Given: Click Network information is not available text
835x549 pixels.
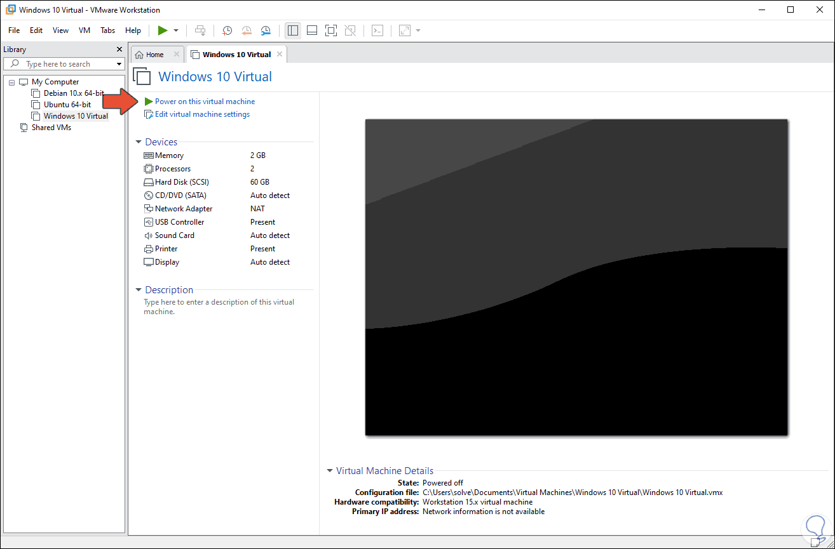Looking at the screenshot, I should tap(484, 512).
